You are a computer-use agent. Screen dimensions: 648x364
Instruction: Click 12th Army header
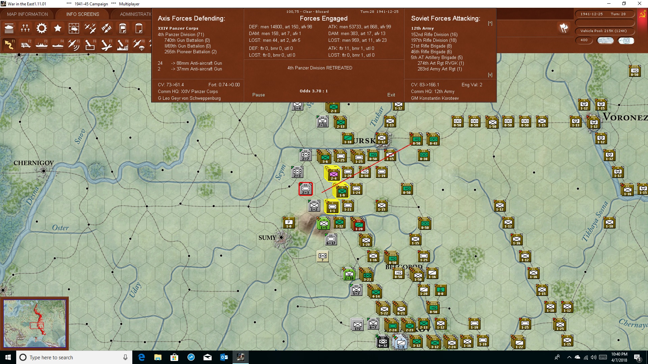click(422, 28)
